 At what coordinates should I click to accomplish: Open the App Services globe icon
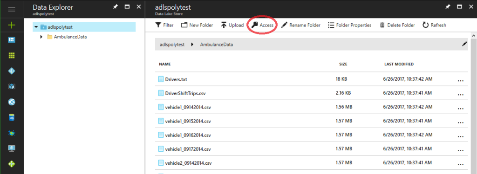click(12, 102)
